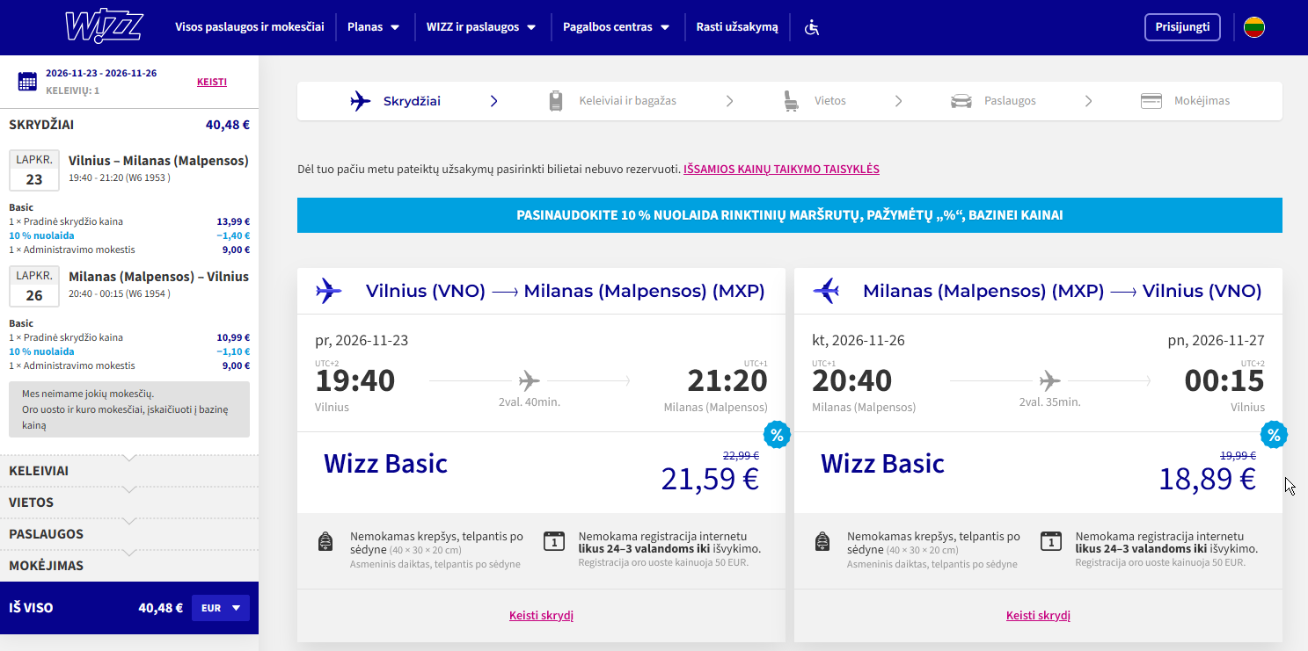Click the −1,40 € discount amount
Viewport: 1308px width, 651px height.
point(233,235)
